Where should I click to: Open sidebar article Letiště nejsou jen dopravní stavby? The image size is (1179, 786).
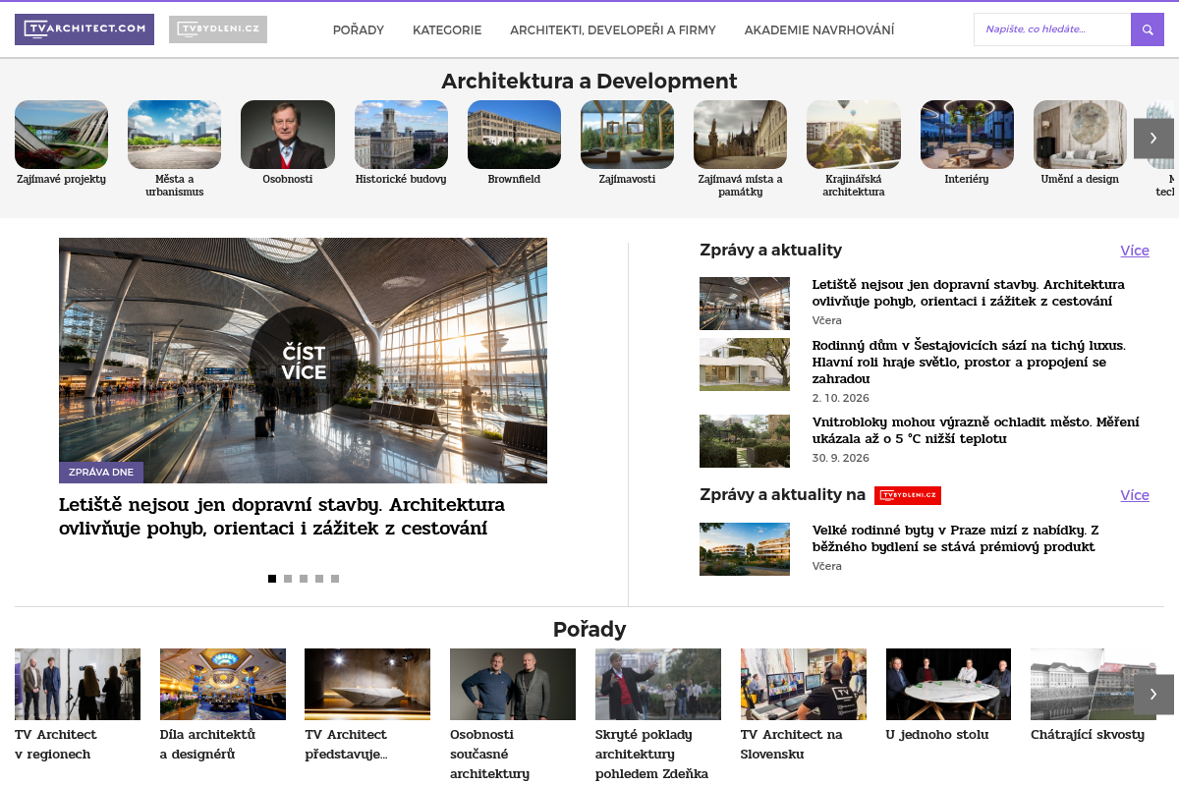[968, 293]
